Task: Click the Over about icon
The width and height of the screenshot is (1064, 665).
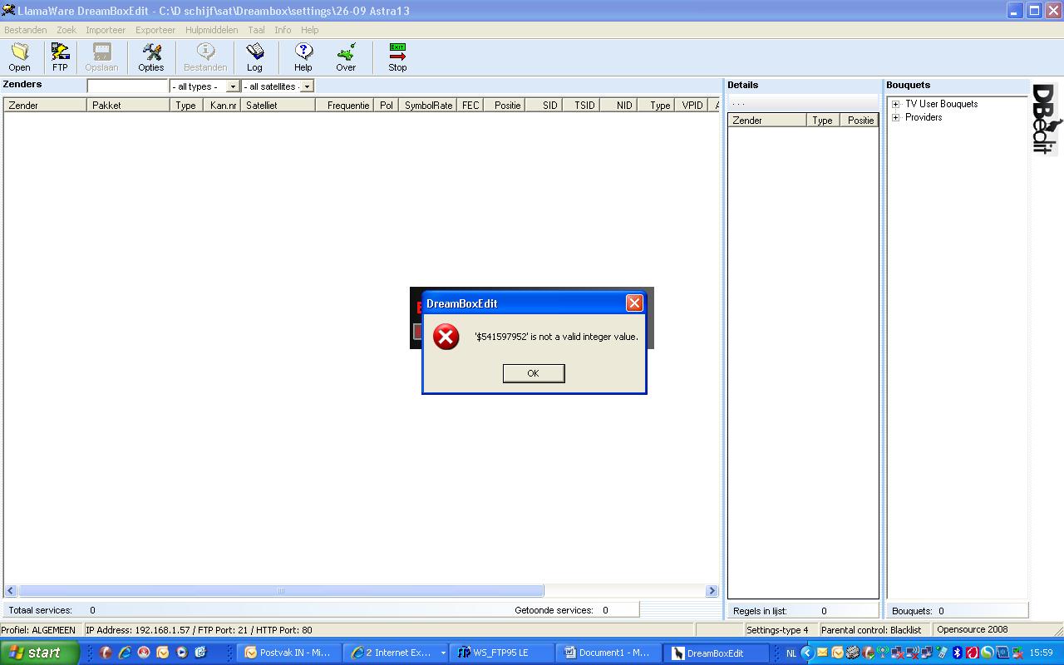Action: point(346,57)
